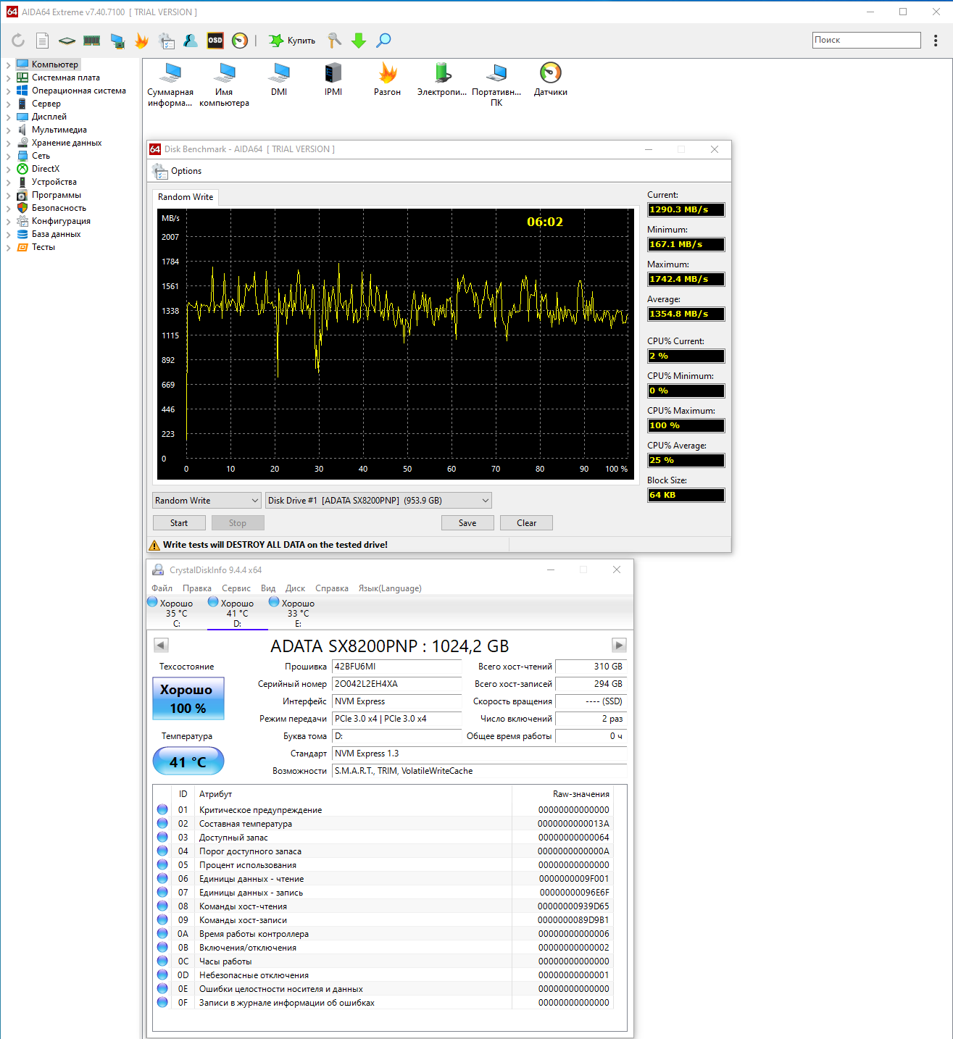Click the monitor with network card icon
953x1039 pixels.
[117, 41]
